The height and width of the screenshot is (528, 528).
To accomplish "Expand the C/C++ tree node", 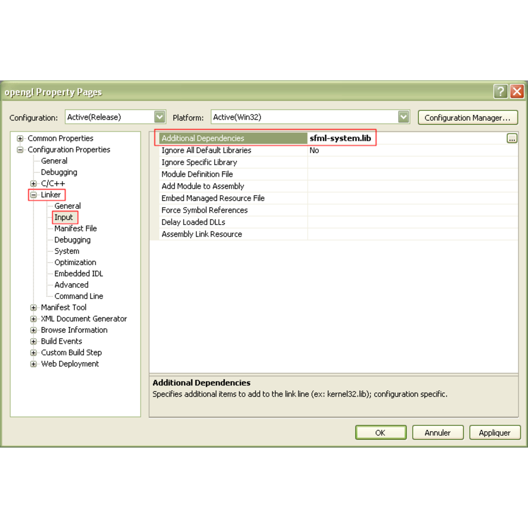I will pos(33,184).
